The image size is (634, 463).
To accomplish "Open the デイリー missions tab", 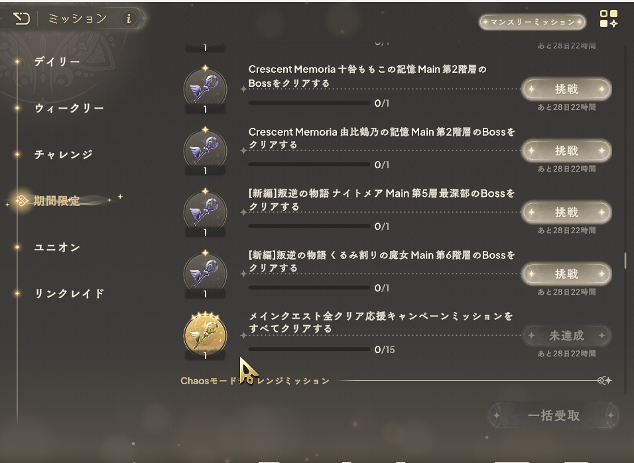I will point(57,62).
